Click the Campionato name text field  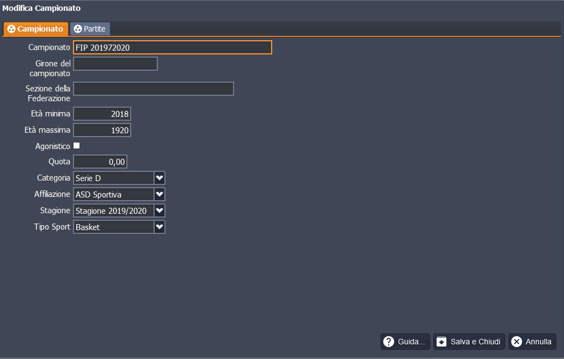172,48
